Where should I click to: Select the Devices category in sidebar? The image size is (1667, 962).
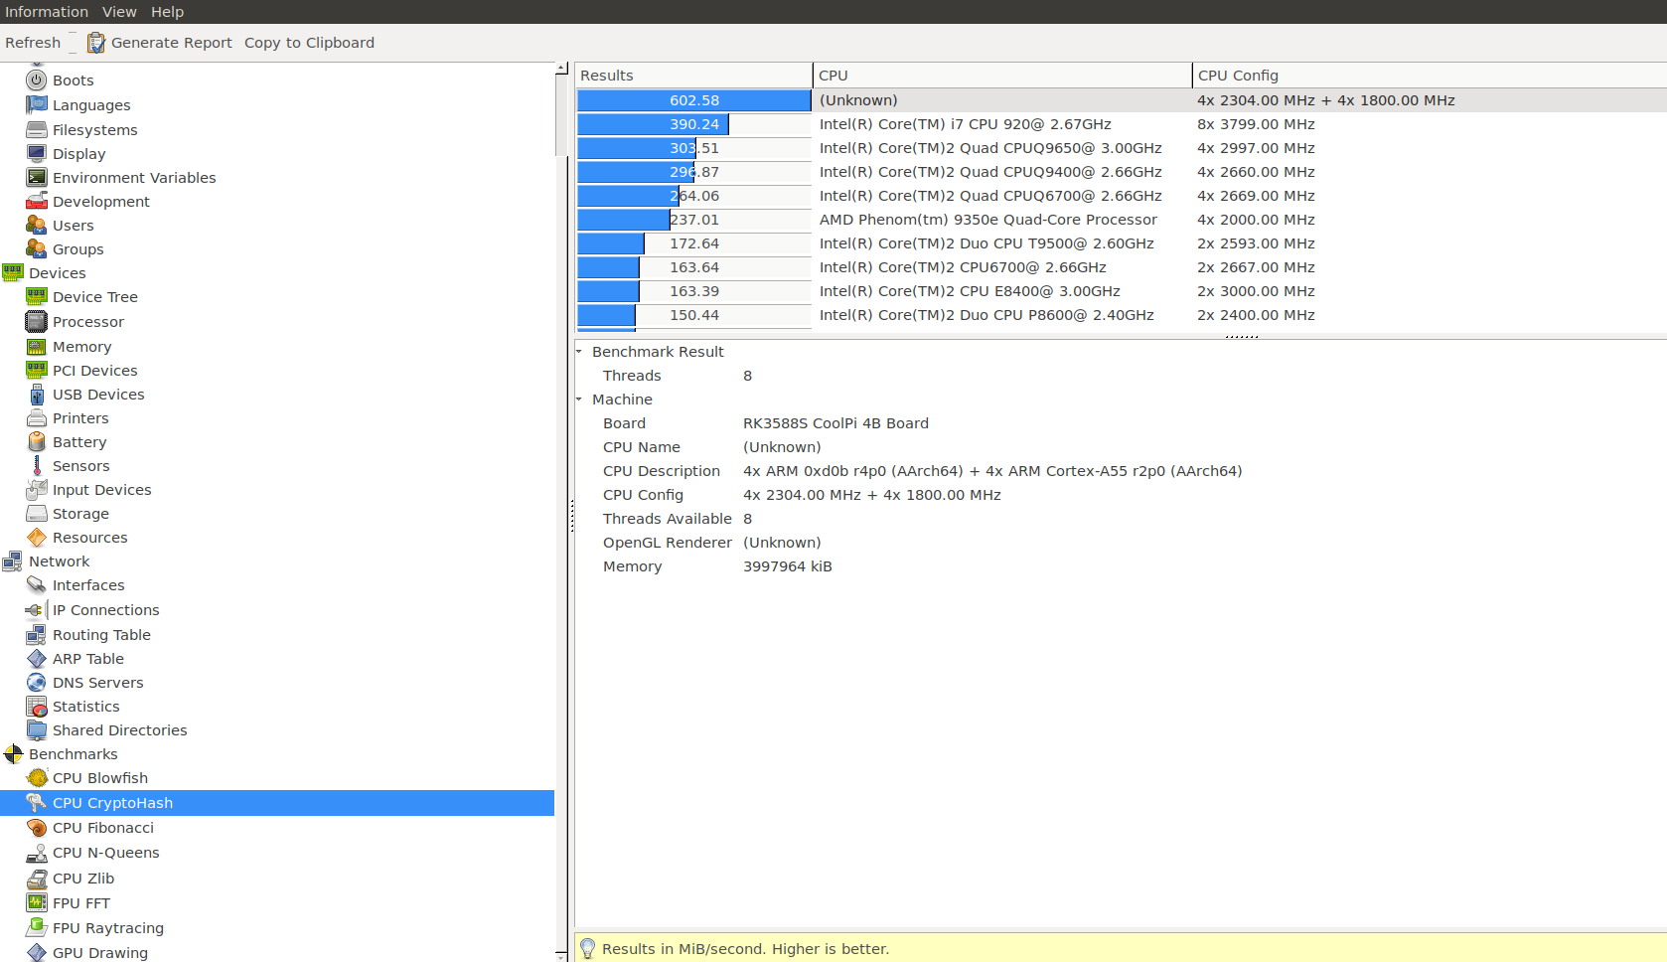pyautogui.click(x=58, y=273)
